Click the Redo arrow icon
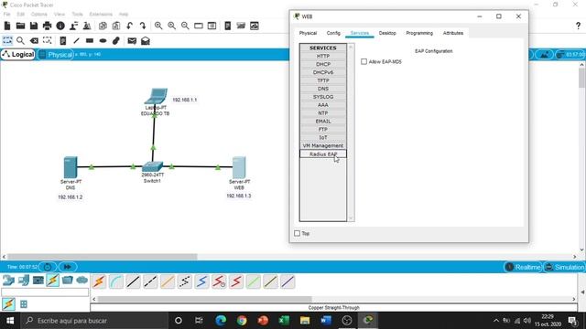 [143, 26]
